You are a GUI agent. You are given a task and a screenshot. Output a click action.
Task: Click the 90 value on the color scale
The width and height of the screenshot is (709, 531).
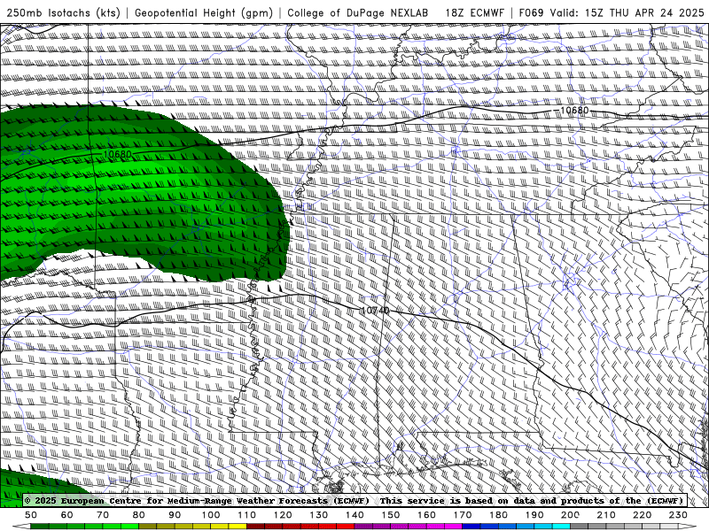click(x=175, y=515)
